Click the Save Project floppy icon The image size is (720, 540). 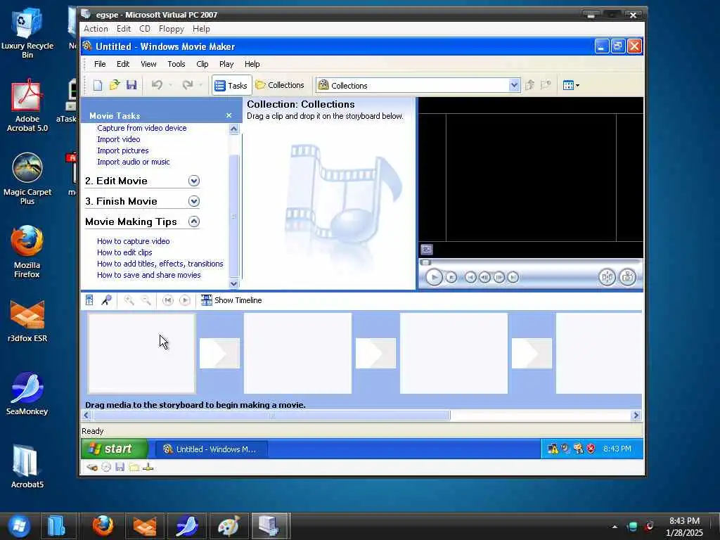[x=131, y=85]
